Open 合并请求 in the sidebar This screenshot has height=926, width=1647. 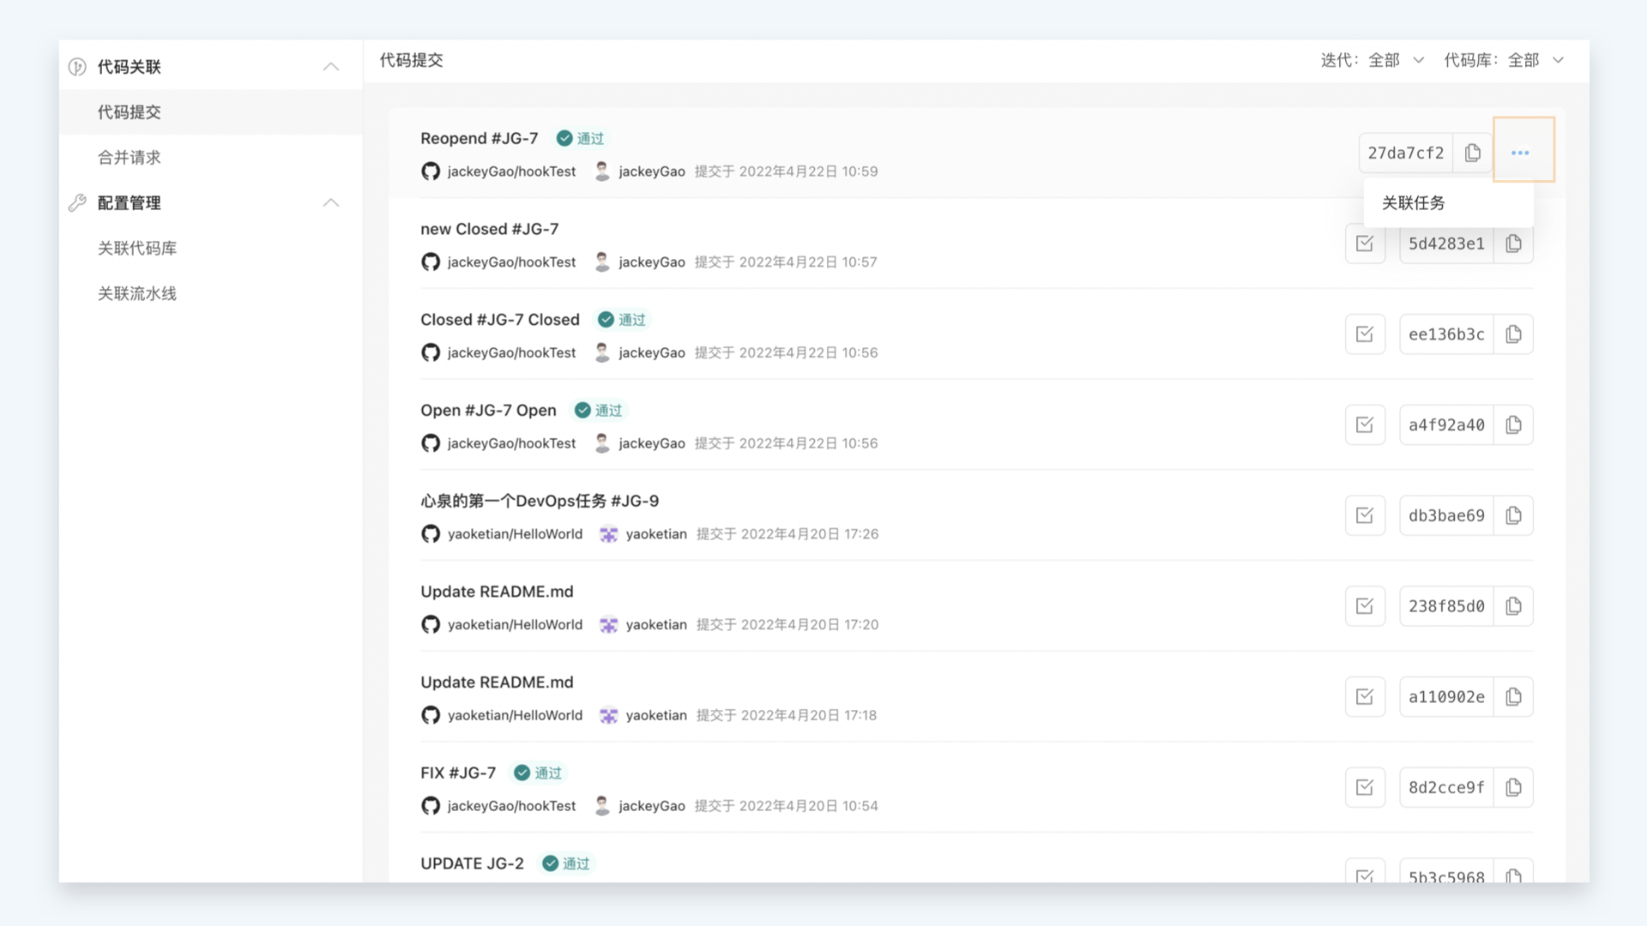(x=130, y=158)
